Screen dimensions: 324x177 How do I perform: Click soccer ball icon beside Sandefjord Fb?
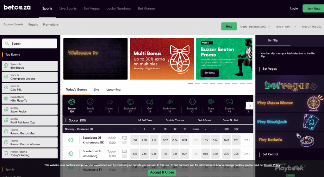click(71, 154)
